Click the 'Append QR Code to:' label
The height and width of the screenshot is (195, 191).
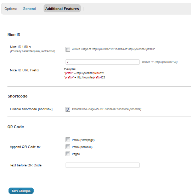[x=25, y=147]
